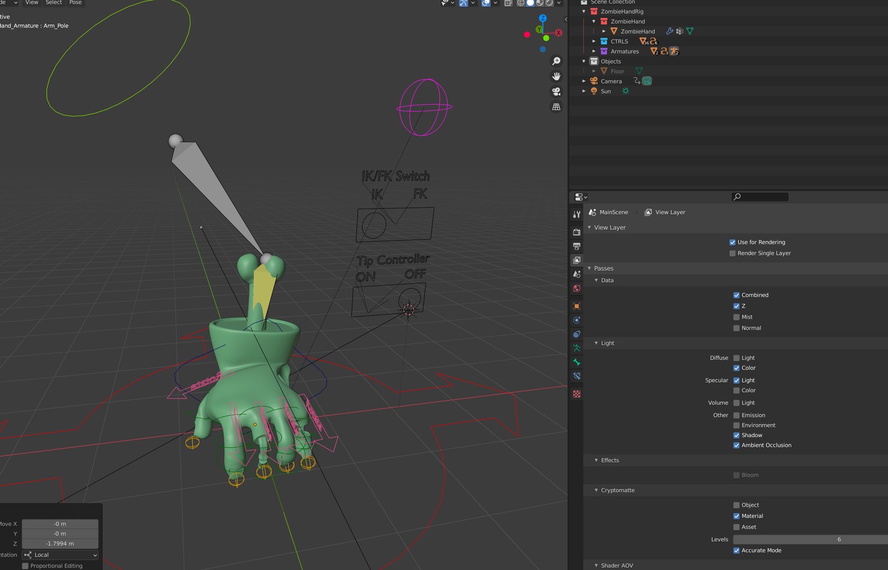Screen dimensions: 888x570
Task: Switch perspective/orthographic with the grid icon
Action: tap(556, 107)
